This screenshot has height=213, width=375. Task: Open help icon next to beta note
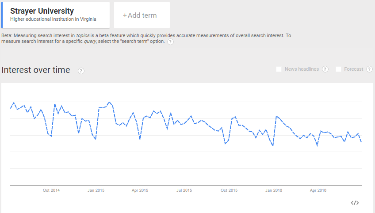click(170, 42)
